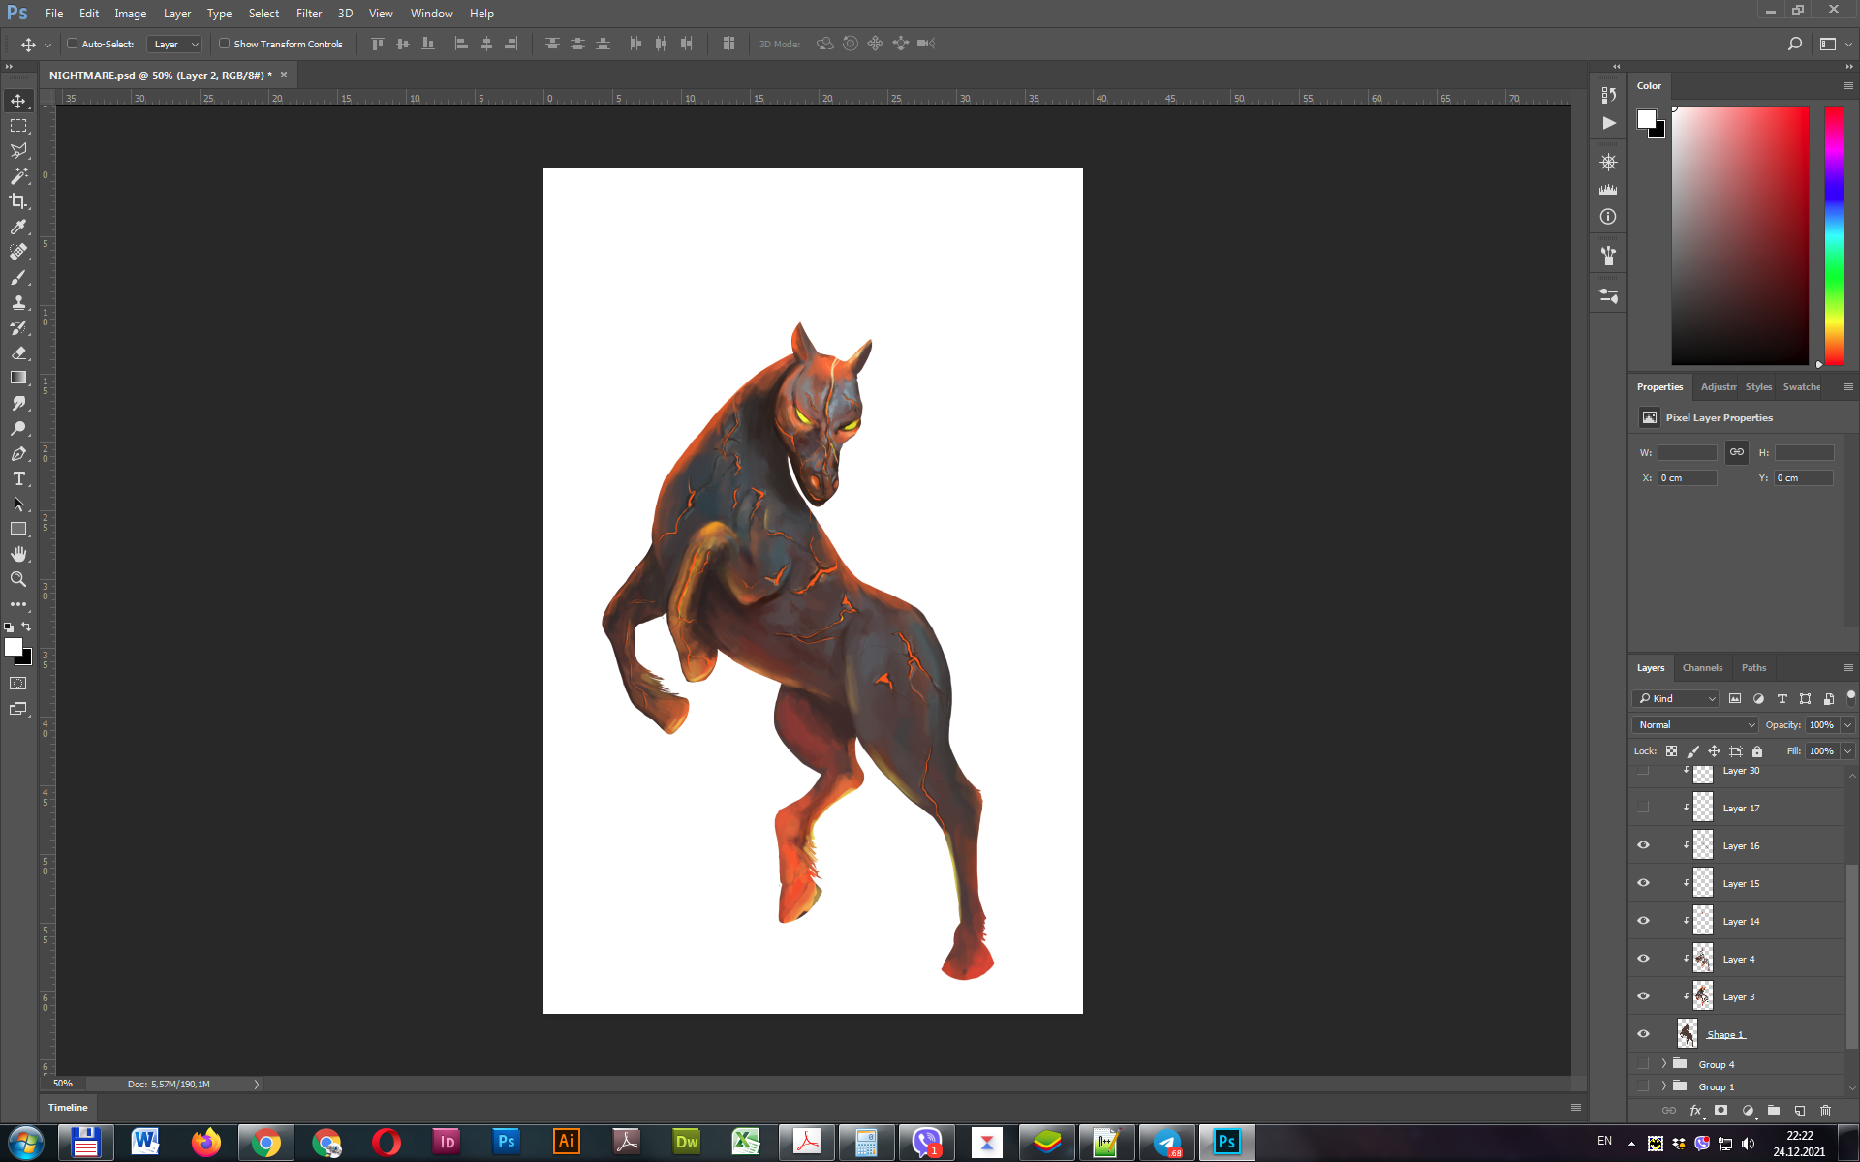Hide Layer 15 visibility eye
This screenshot has width=1860, height=1162.
(1643, 883)
